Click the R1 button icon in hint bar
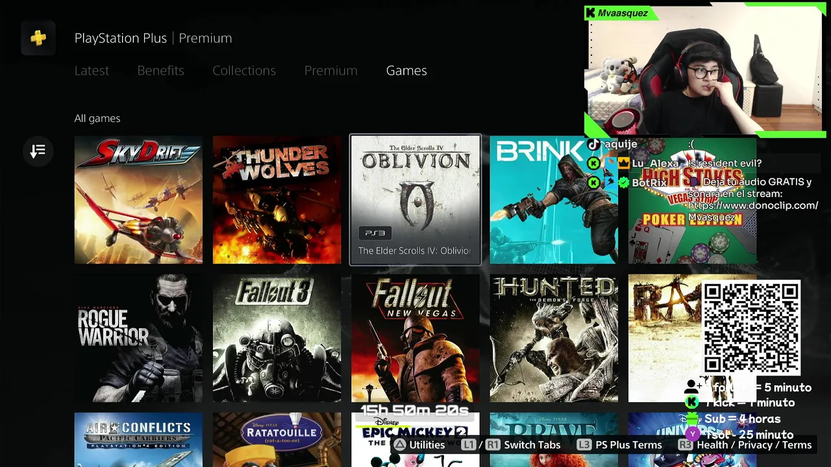831x467 pixels. [x=493, y=445]
